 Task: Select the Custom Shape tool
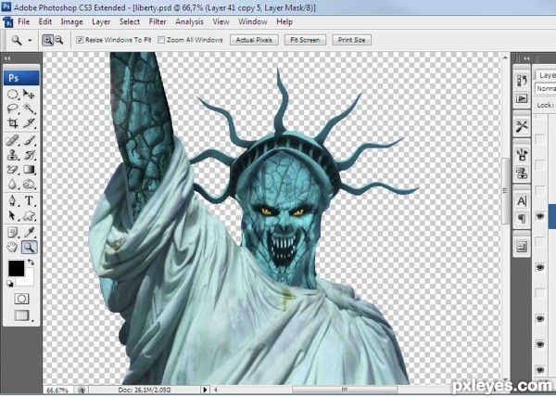29,215
